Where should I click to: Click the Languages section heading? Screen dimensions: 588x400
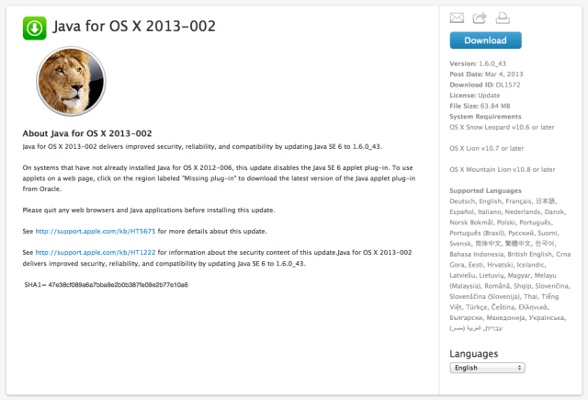(474, 354)
